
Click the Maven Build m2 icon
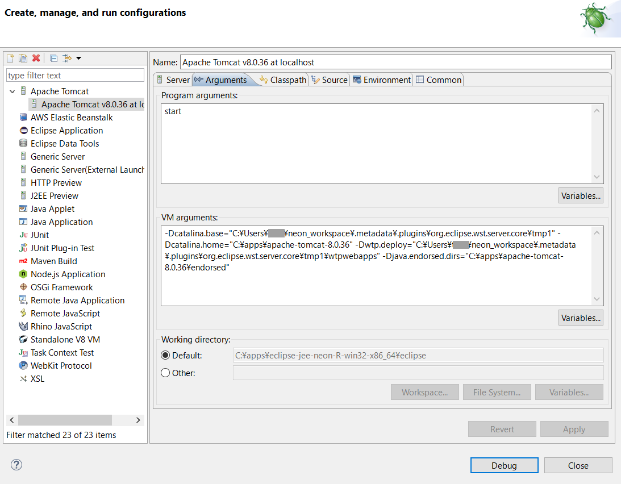pos(22,261)
